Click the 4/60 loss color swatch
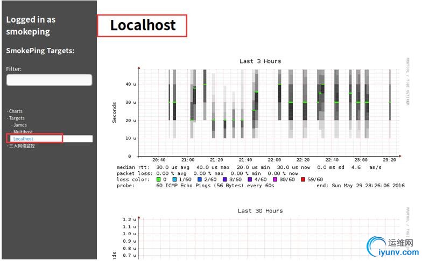Image resolution: width=422 pixels, height=261 pixels. (250, 180)
